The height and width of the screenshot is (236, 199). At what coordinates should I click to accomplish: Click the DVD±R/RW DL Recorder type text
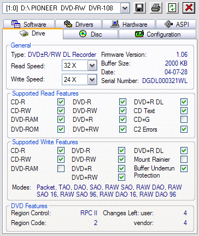pos(62,55)
